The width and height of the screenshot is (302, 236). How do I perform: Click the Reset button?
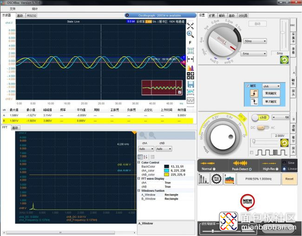click(289, 179)
